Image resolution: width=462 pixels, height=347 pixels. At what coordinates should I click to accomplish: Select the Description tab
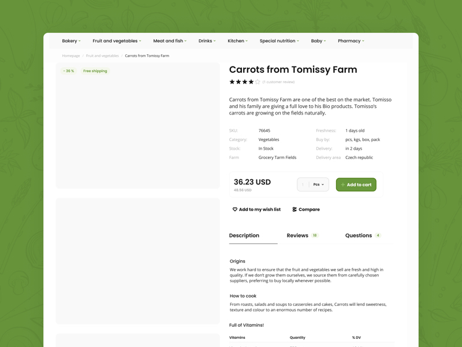click(244, 235)
